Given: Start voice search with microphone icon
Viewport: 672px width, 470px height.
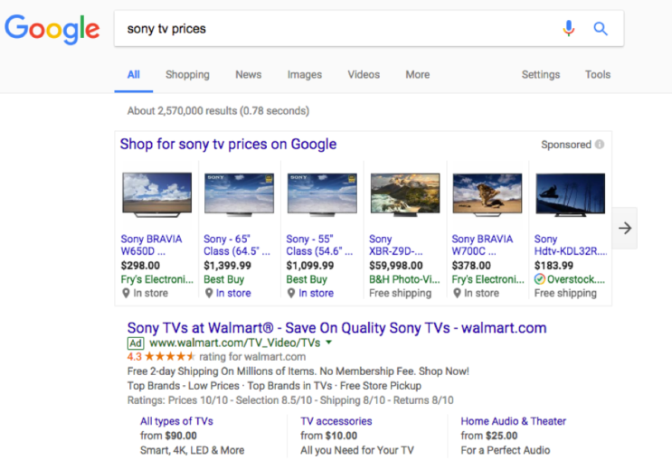Looking at the screenshot, I should pos(568,28).
